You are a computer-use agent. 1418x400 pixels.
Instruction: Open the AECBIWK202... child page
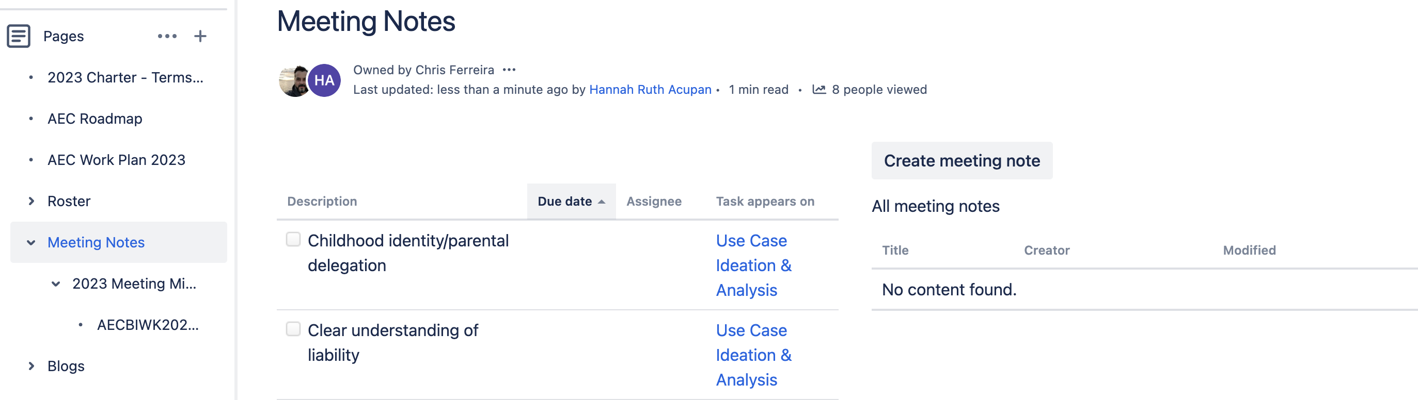(148, 325)
